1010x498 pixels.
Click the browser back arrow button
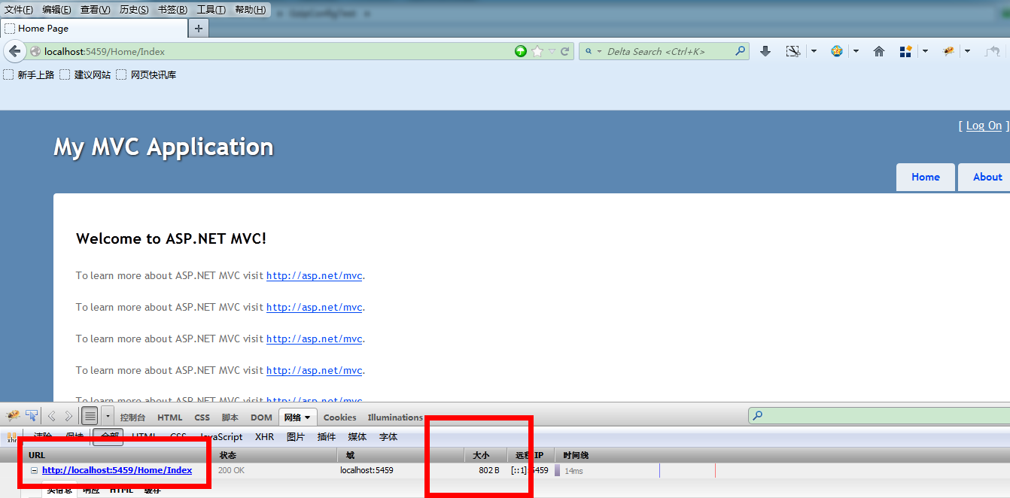pyautogui.click(x=14, y=51)
